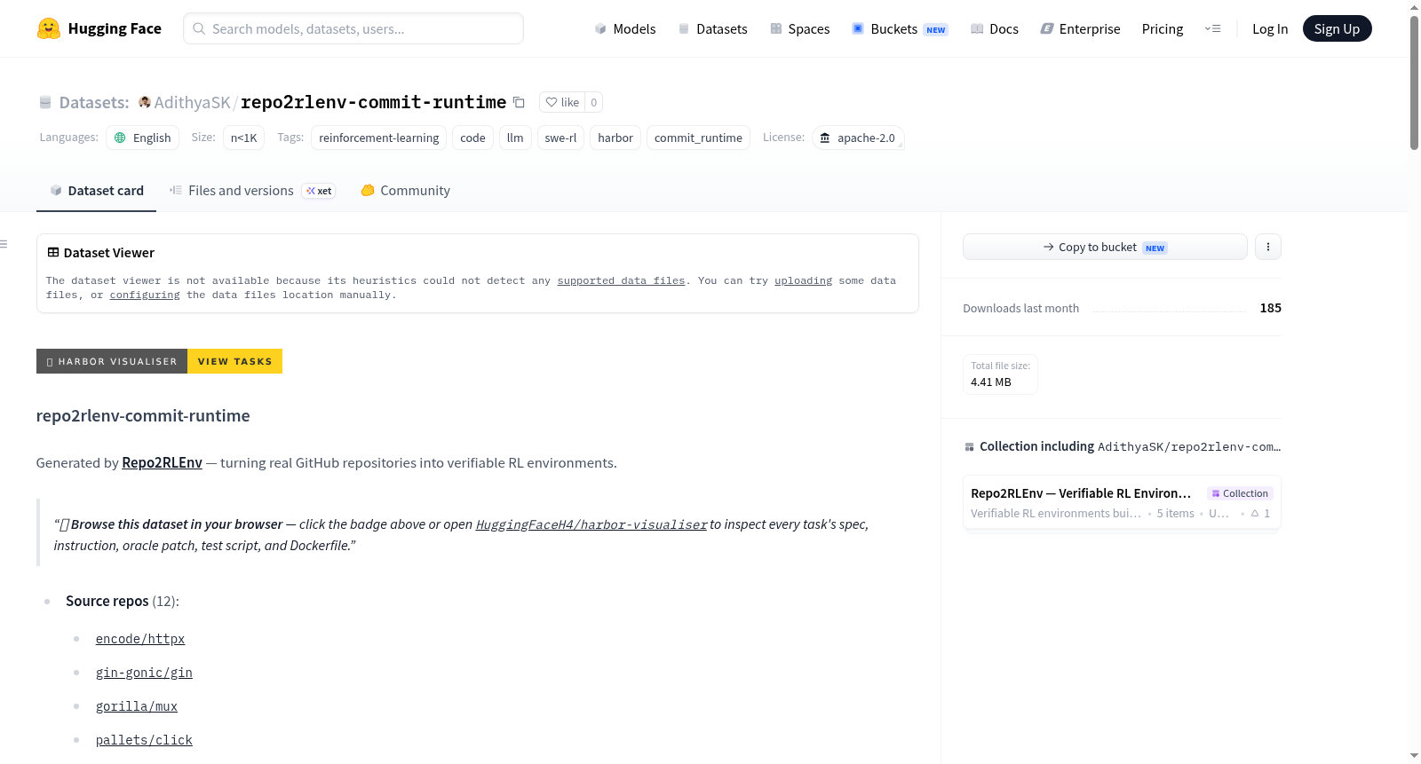Viewport: 1421px width, 764px height.
Task: Open the Models page
Action: click(625, 28)
